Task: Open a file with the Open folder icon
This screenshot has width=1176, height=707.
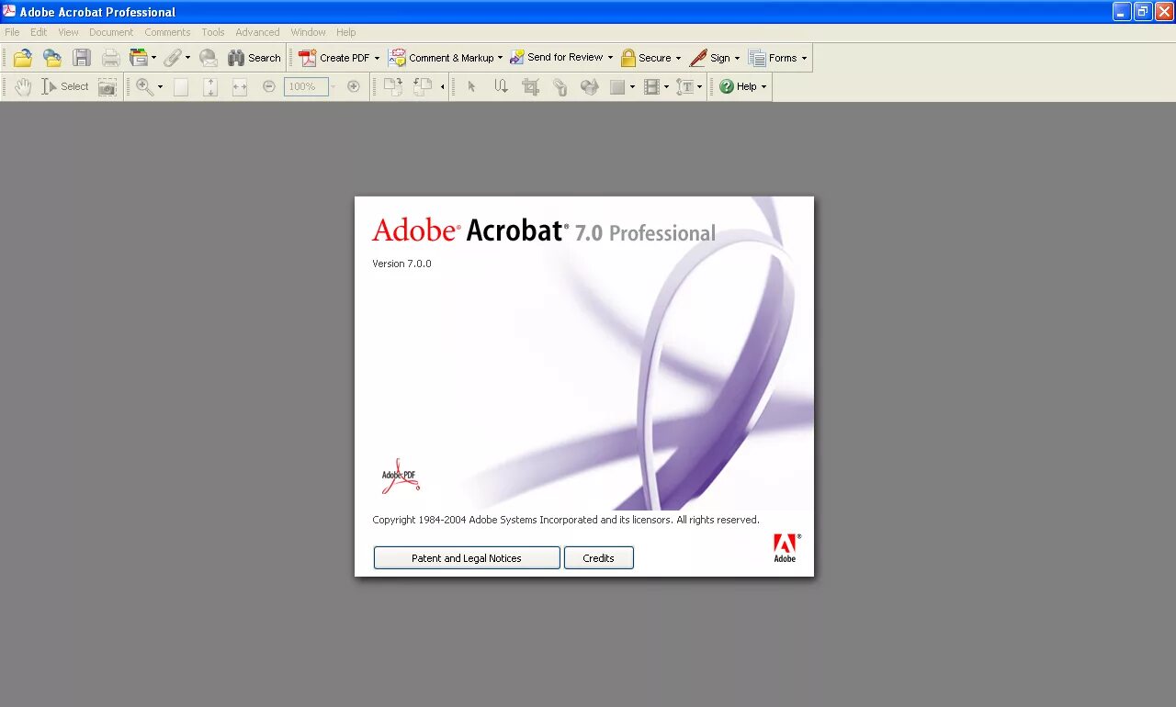Action: click(x=23, y=58)
